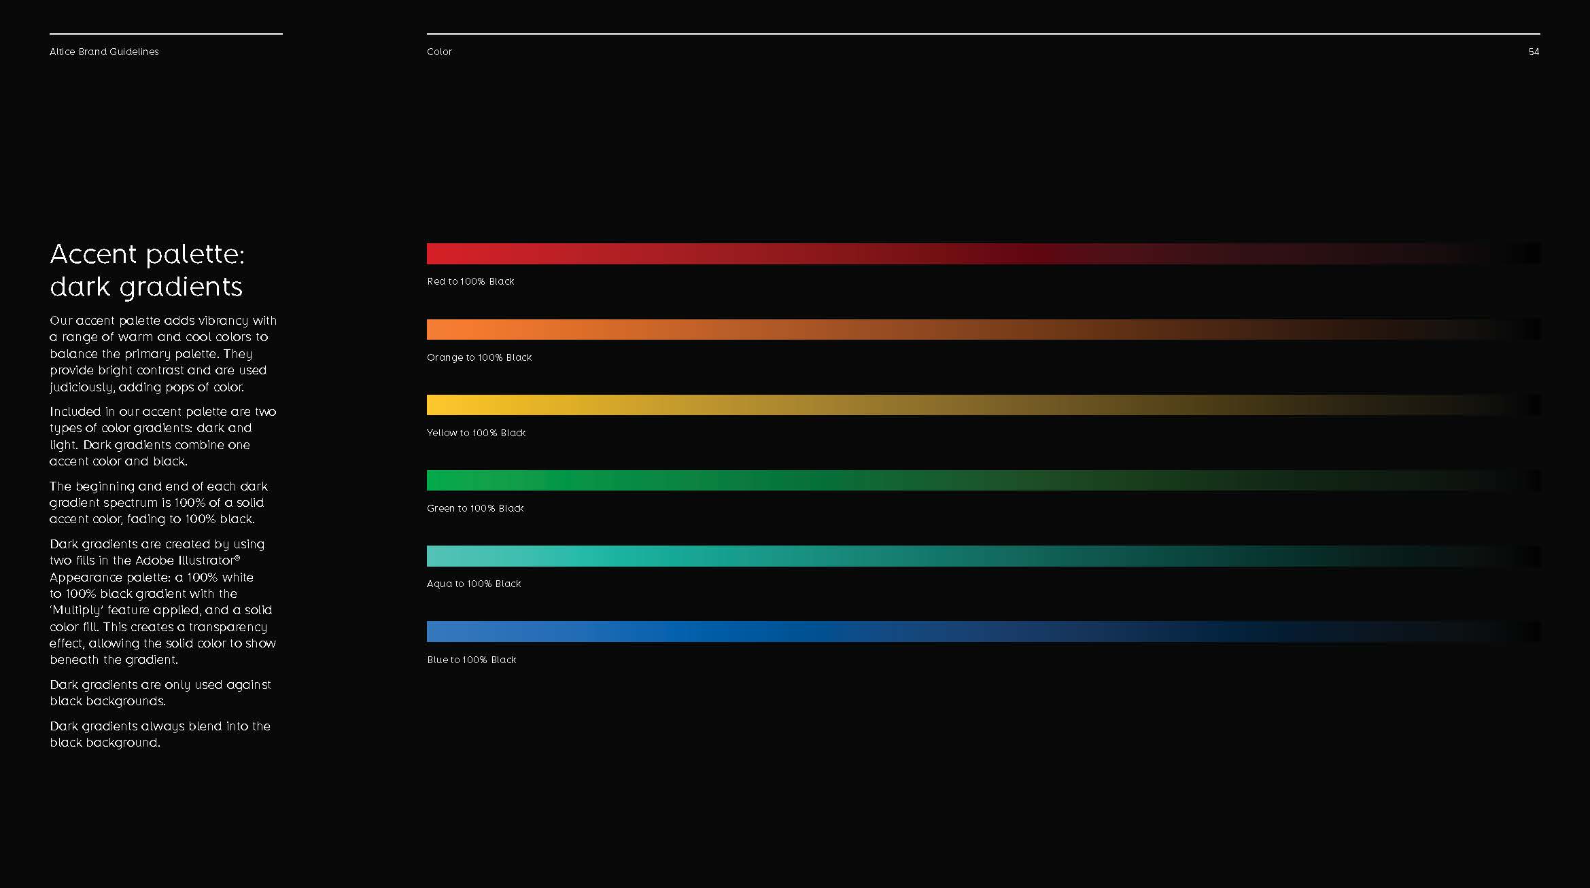This screenshot has height=888, width=1590.
Task: Click the paragraph starting 'Our accent palette adds'
Action: pyautogui.click(x=163, y=353)
